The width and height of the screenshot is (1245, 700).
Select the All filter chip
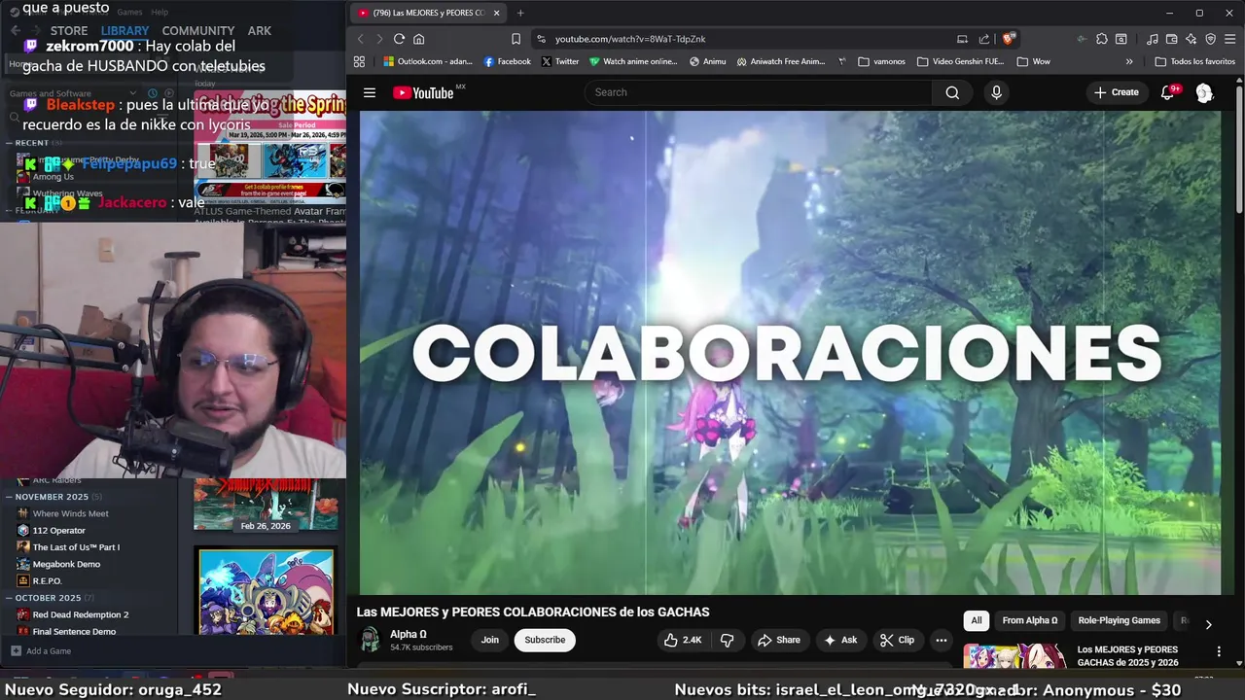pyautogui.click(x=977, y=620)
